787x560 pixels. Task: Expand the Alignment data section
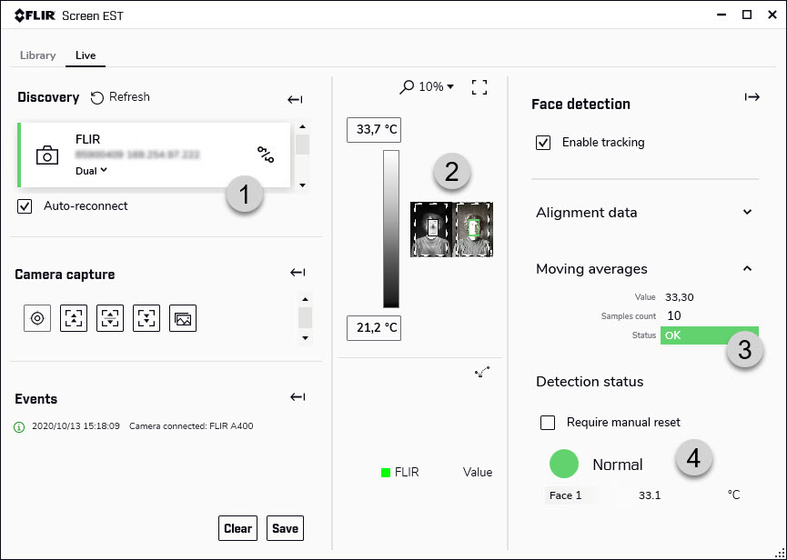click(748, 213)
